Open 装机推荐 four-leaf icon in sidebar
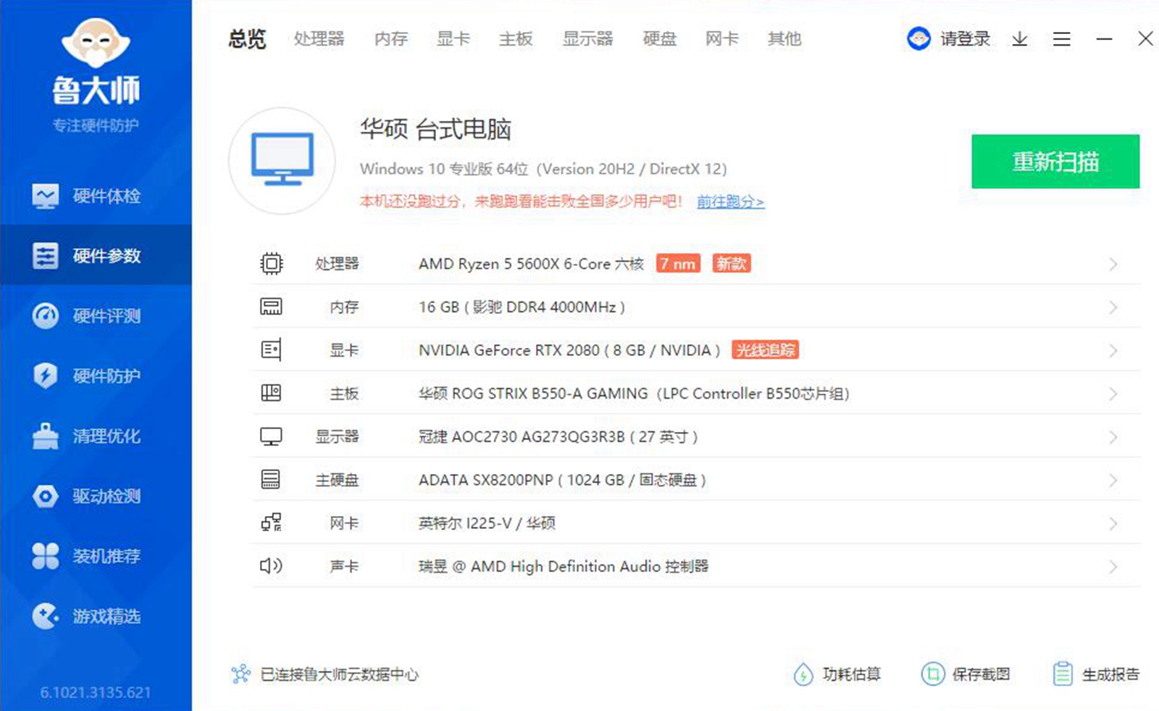The width and height of the screenshot is (1159, 711). (x=45, y=556)
